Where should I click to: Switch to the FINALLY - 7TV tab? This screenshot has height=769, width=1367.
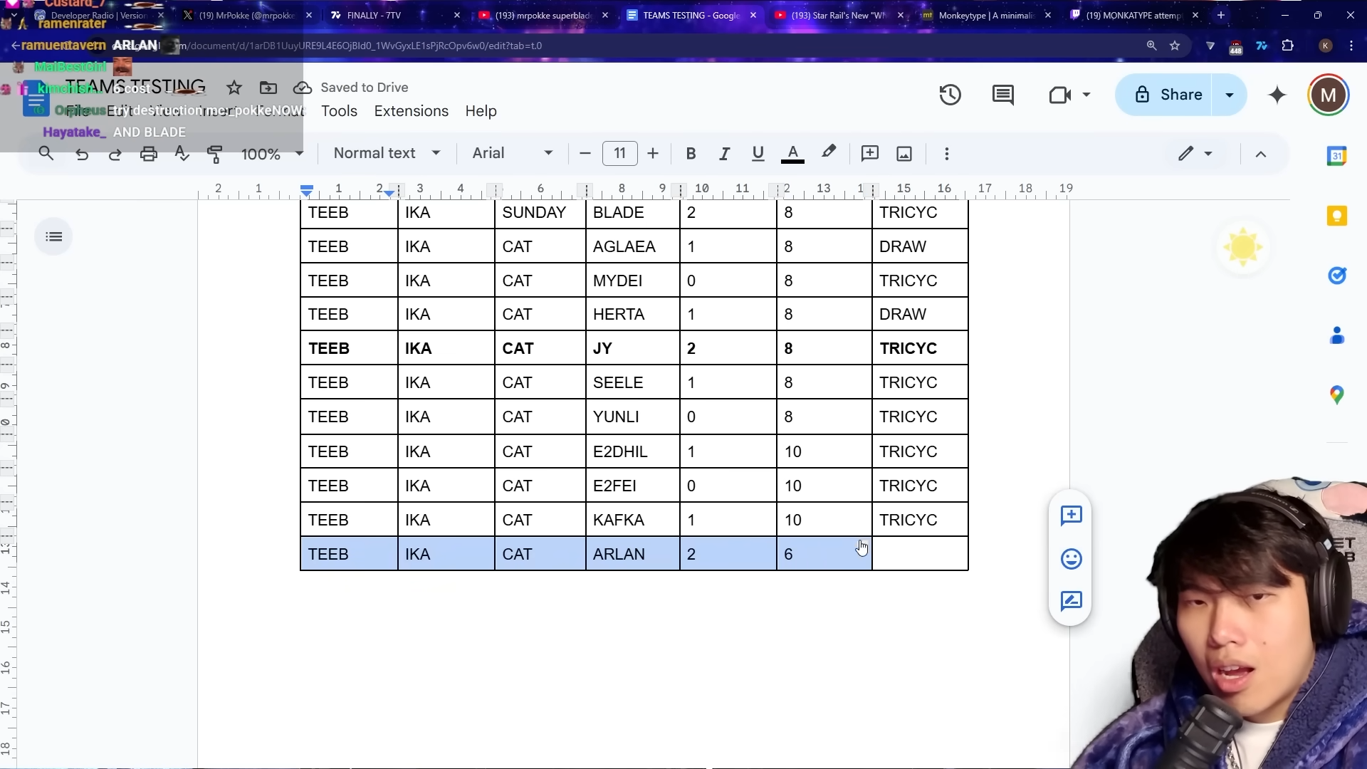pyautogui.click(x=395, y=15)
